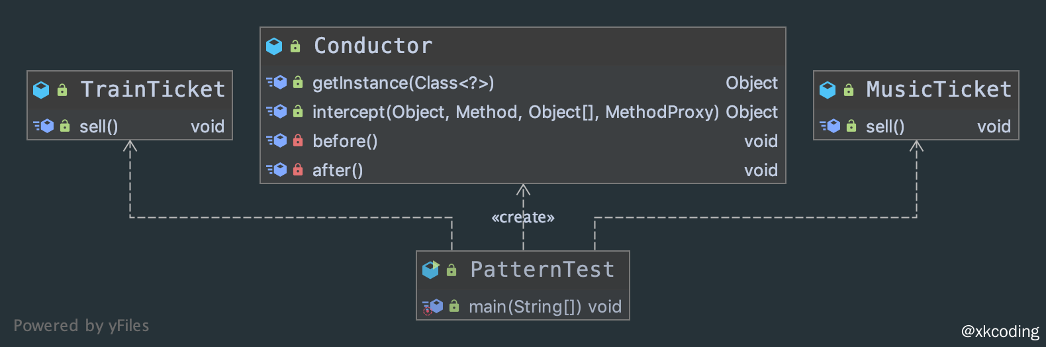Click the Conductor class icon
This screenshot has height=347, width=1046.
tap(274, 46)
